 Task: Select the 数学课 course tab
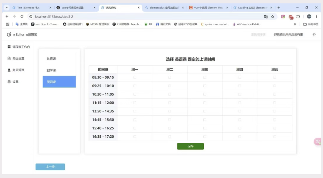pos(59,70)
